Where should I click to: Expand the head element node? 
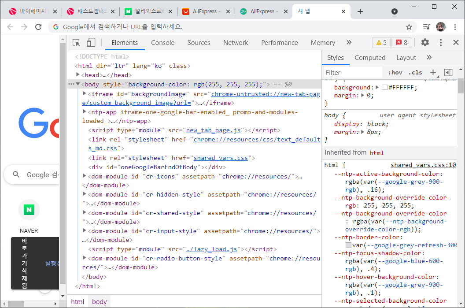pyautogui.click(x=77, y=74)
